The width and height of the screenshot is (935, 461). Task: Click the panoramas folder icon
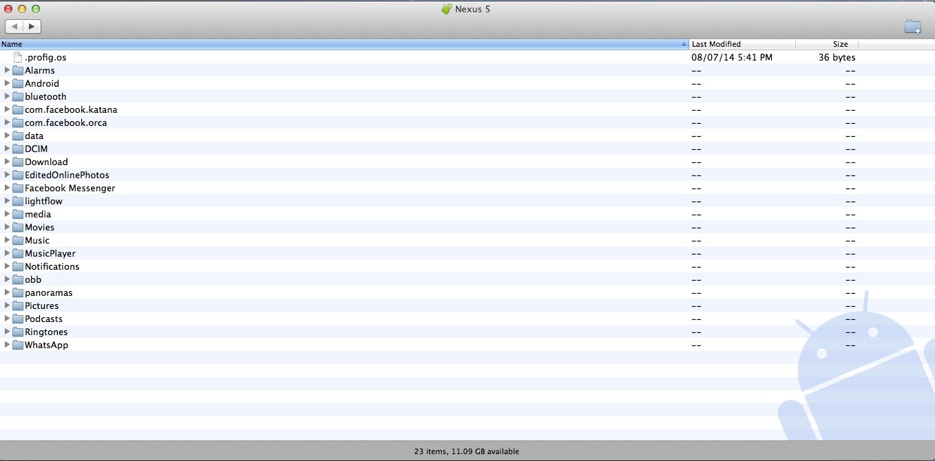[18, 292]
